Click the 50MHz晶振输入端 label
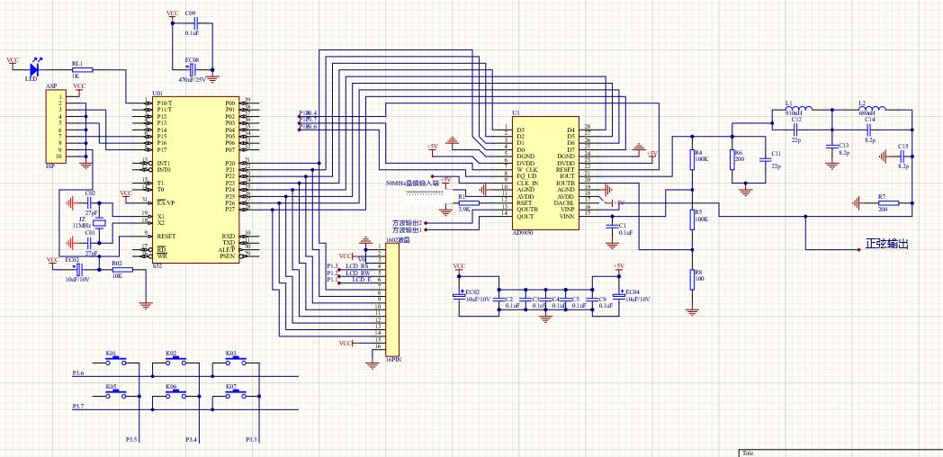Viewport: 943px width, 457px height. point(412,183)
